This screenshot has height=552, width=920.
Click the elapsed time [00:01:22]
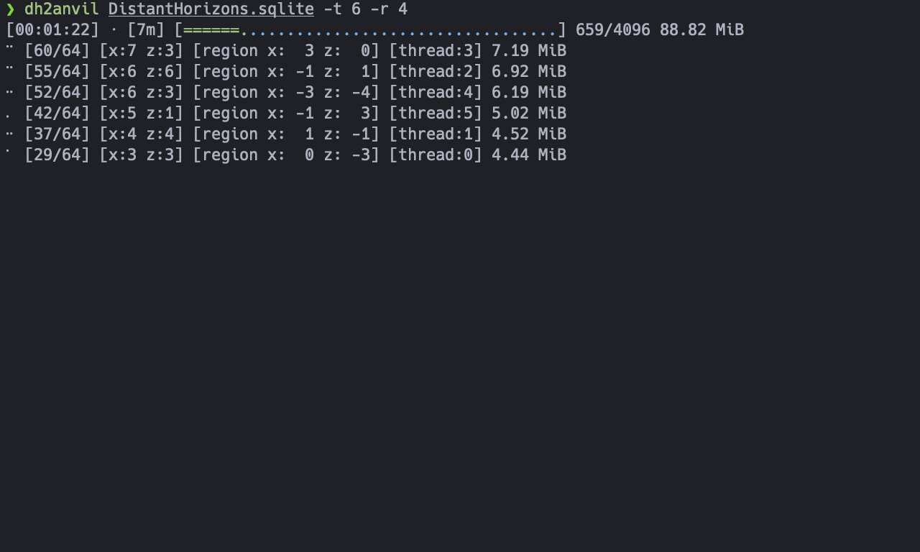(x=52, y=30)
